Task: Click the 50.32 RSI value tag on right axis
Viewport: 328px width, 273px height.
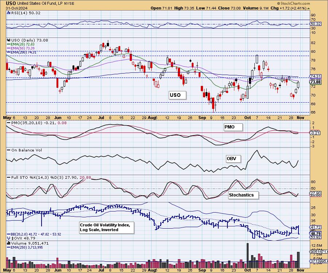Action: coord(316,24)
